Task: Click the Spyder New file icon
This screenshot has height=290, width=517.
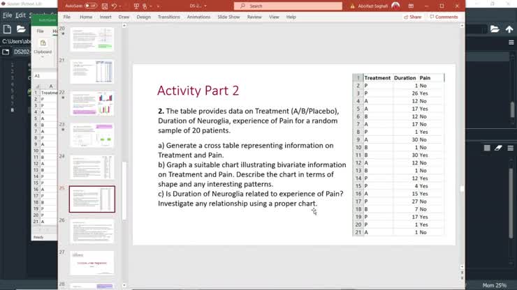Action: click(x=7, y=29)
